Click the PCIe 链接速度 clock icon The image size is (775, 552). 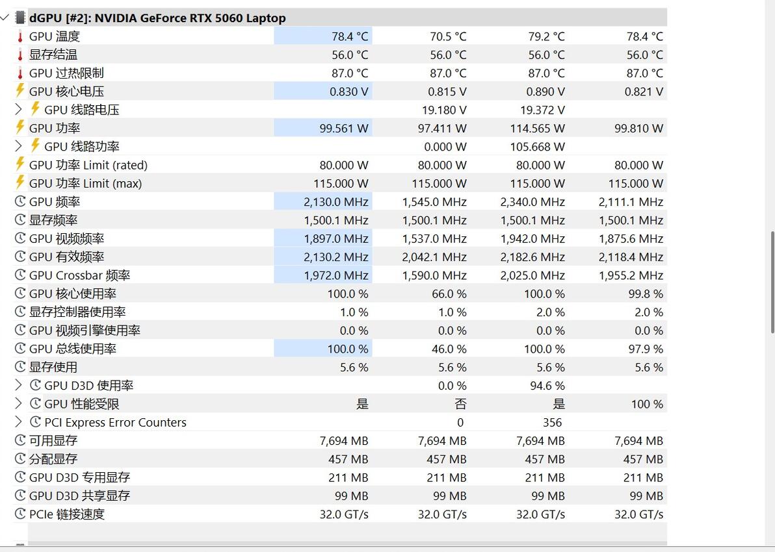pos(20,514)
